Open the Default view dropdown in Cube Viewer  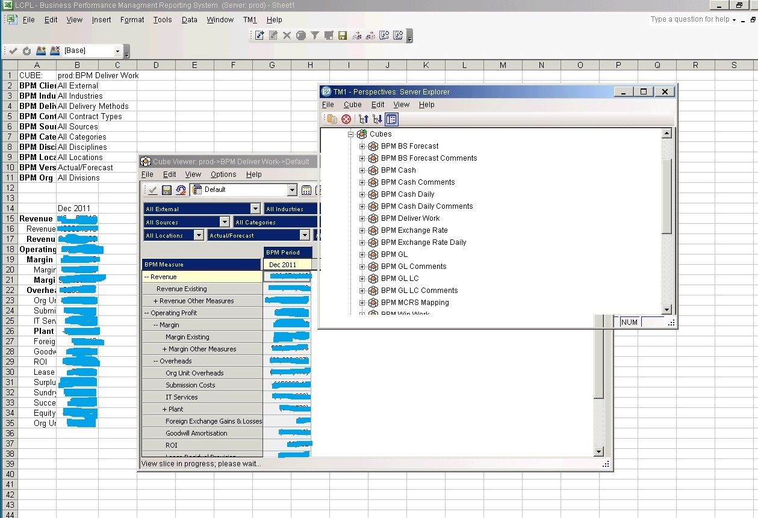click(x=292, y=190)
